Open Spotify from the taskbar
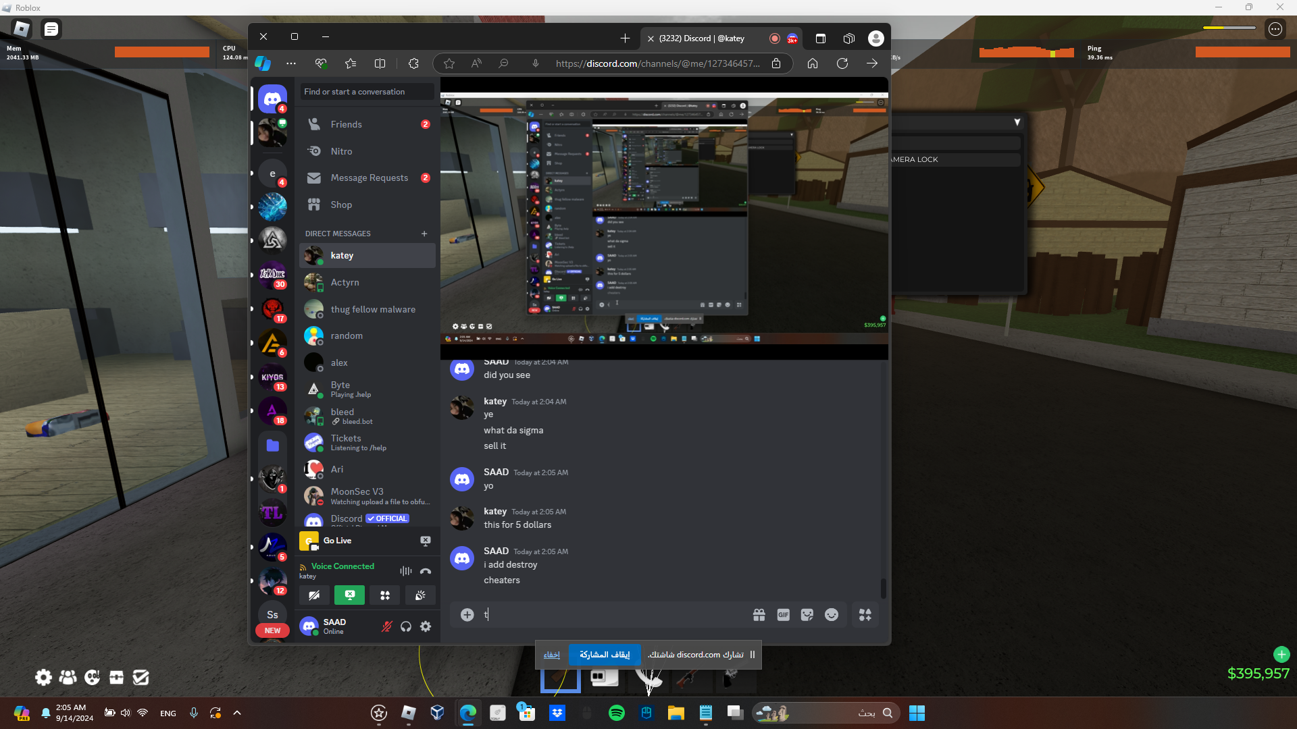Image resolution: width=1297 pixels, height=729 pixels. click(617, 713)
